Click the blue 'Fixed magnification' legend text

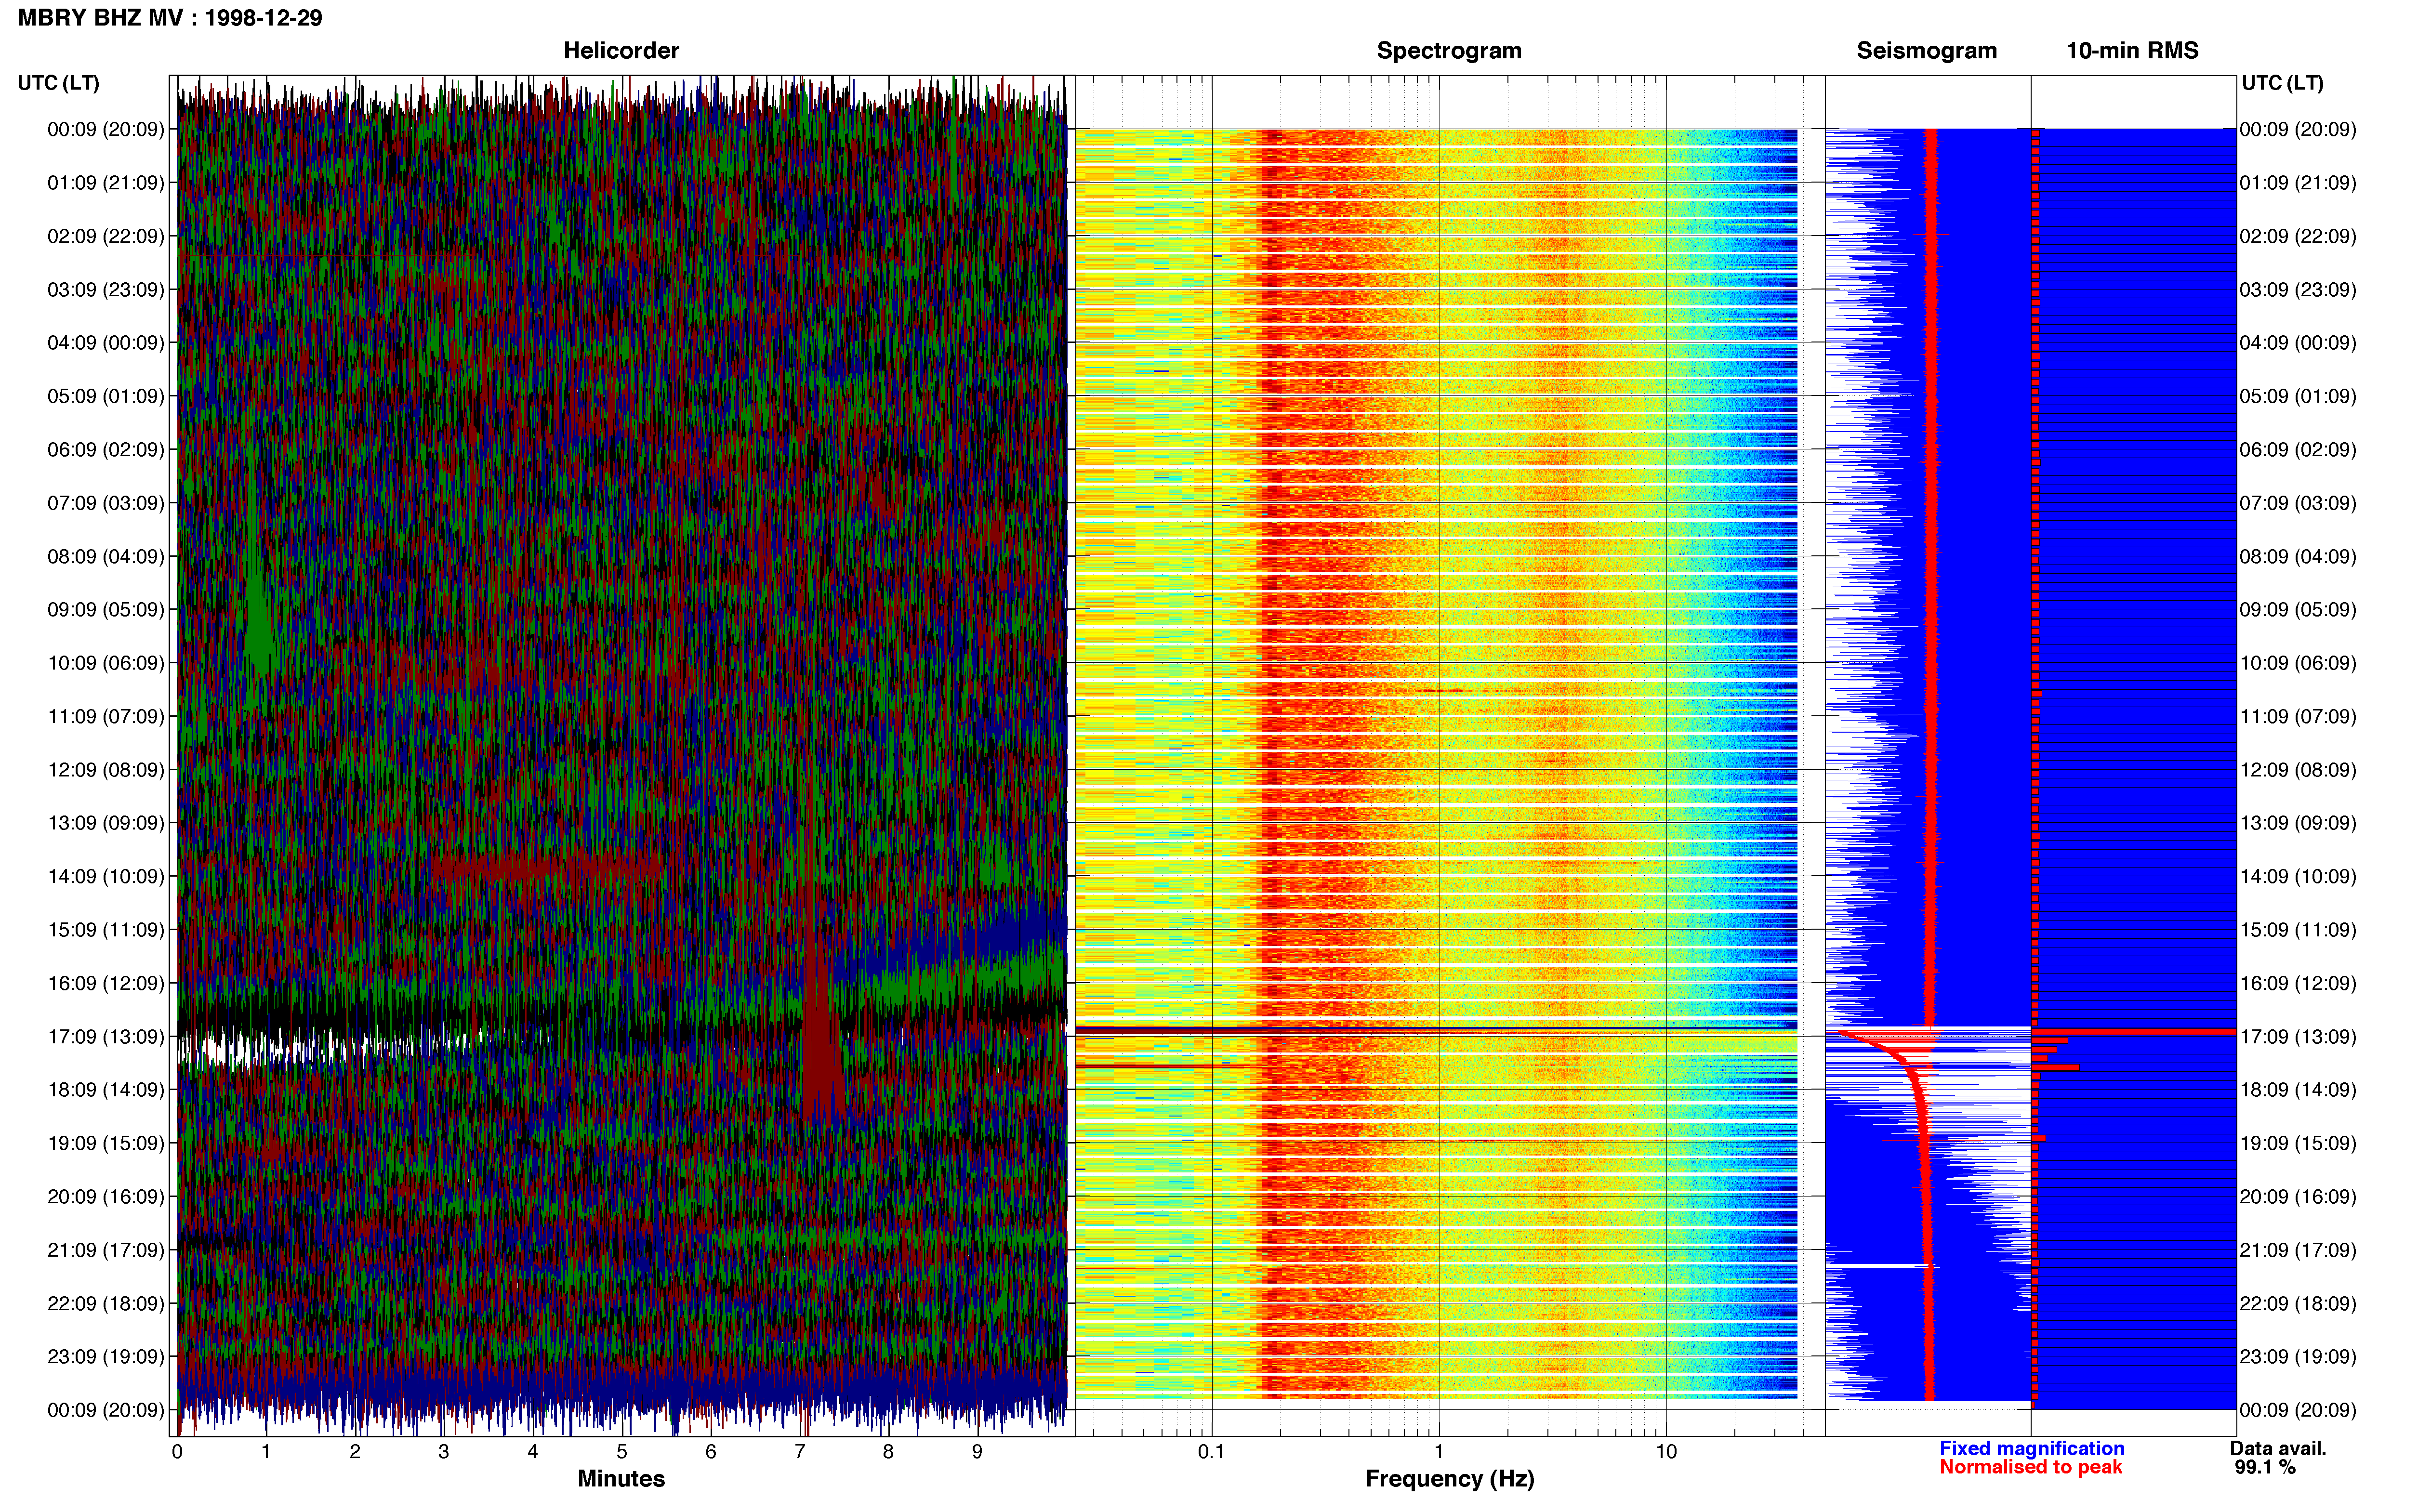pos(2031,1449)
